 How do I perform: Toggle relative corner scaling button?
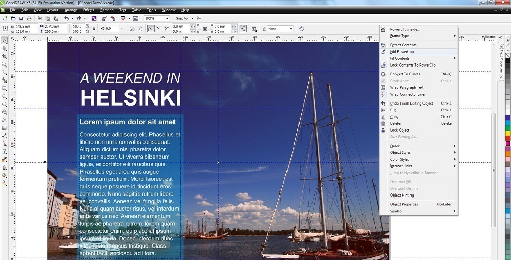(x=243, y=29)
